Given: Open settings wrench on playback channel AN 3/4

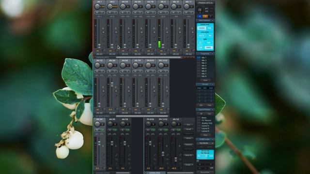Looking at the screenshot, I should tap(116, 96).
